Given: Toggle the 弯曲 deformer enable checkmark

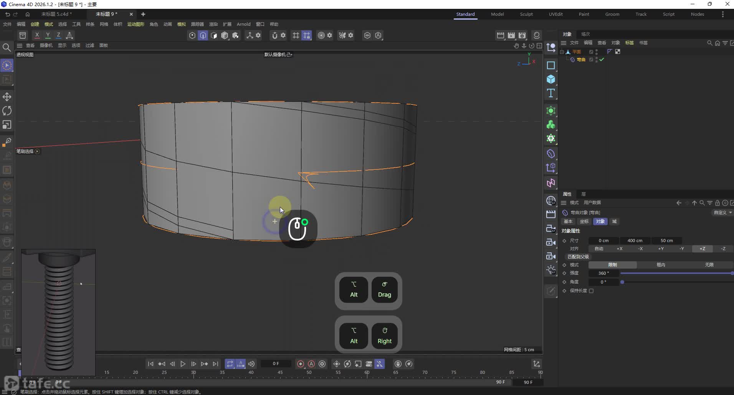Looking at the screenshot, I should click(602, 60).
